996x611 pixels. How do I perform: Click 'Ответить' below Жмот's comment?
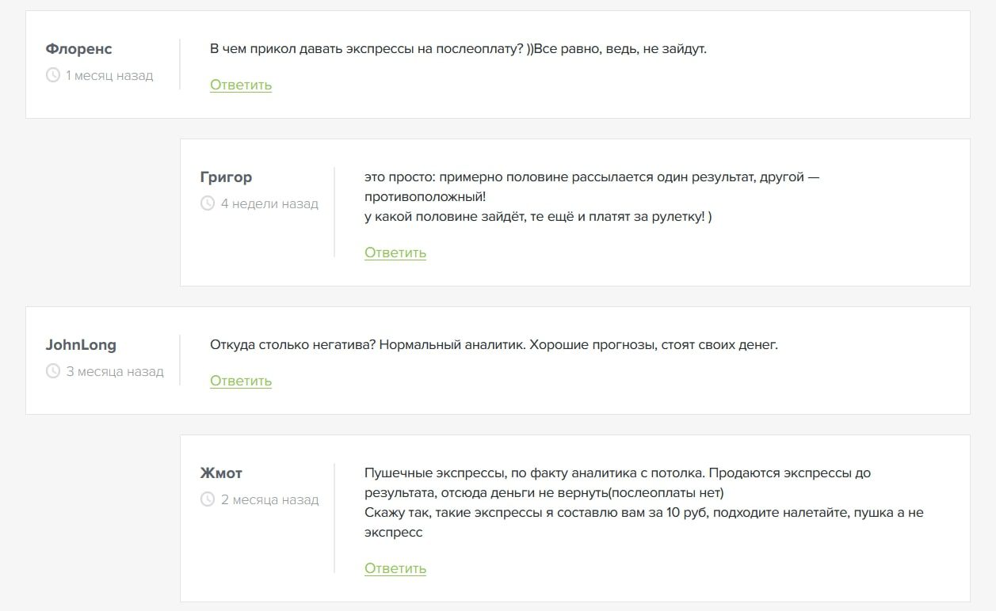pyautogui.click(x=395, y=569)
